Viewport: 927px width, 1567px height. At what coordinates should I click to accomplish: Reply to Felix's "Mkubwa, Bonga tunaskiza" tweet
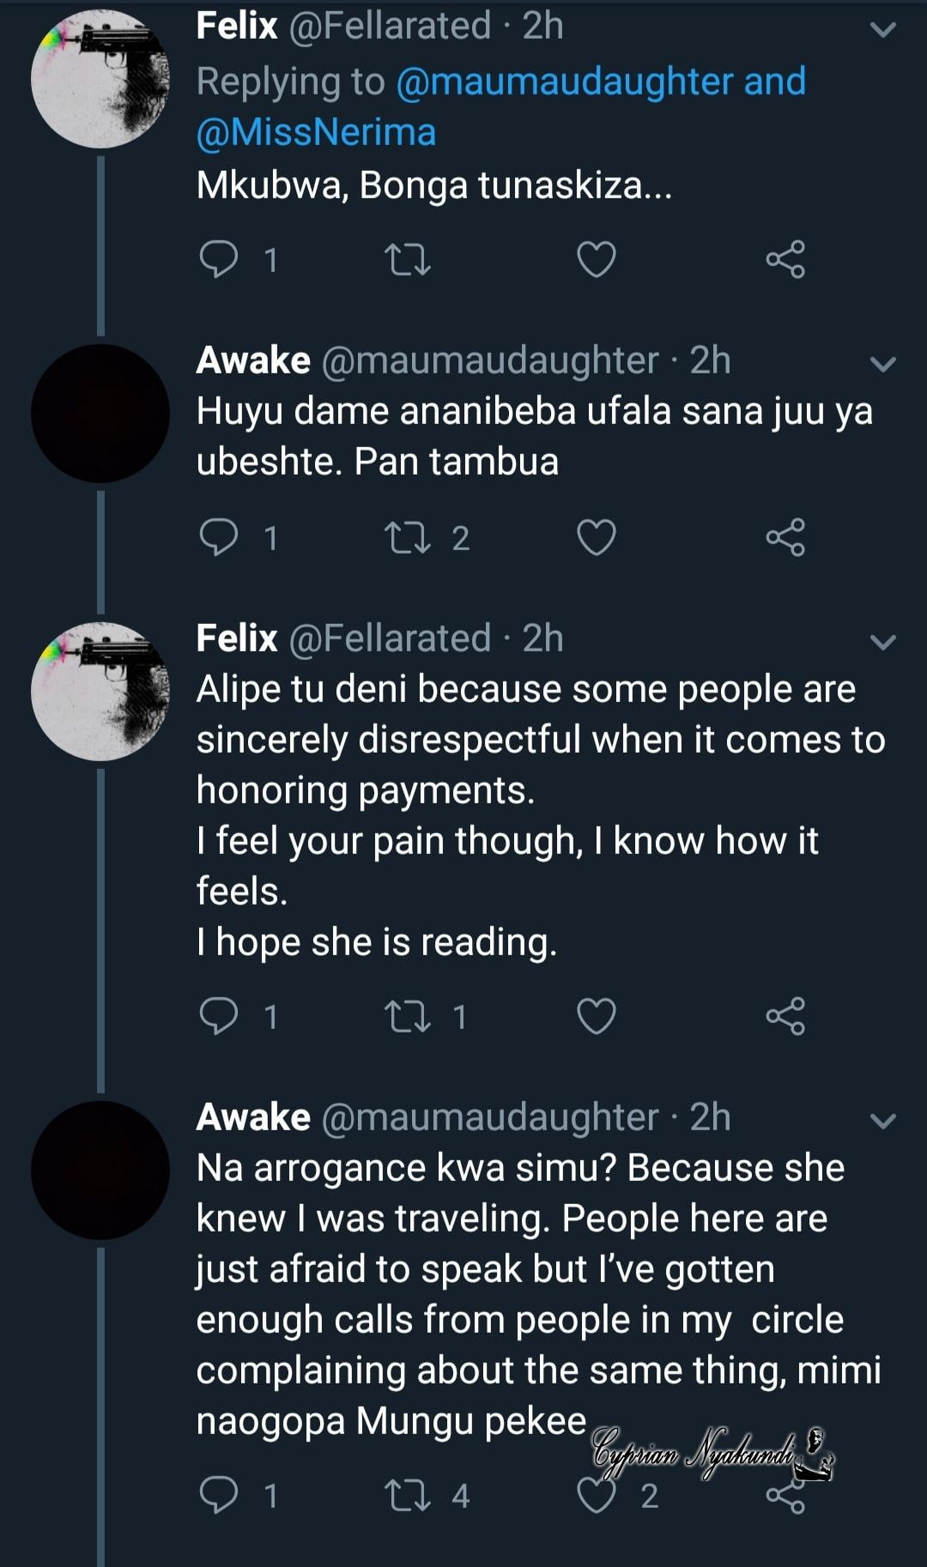[x=219, y=259]
